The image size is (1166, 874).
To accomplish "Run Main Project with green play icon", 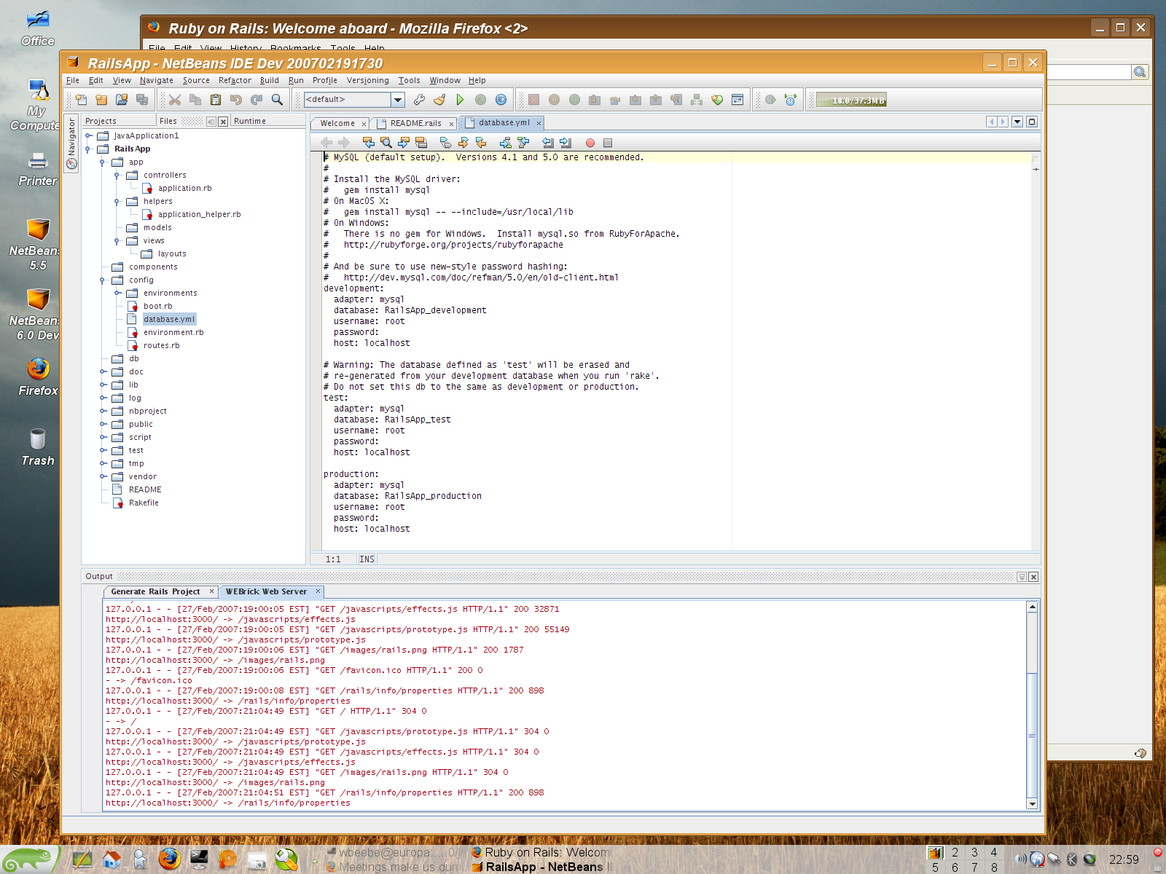I will click(x=460, y=100).
